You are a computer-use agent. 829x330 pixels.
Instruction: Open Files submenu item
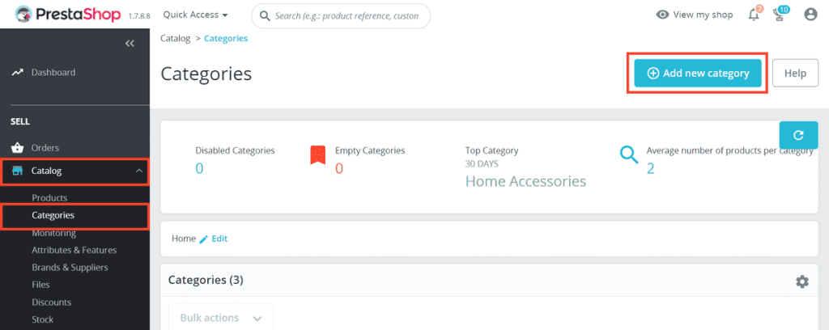coord(40,285)
